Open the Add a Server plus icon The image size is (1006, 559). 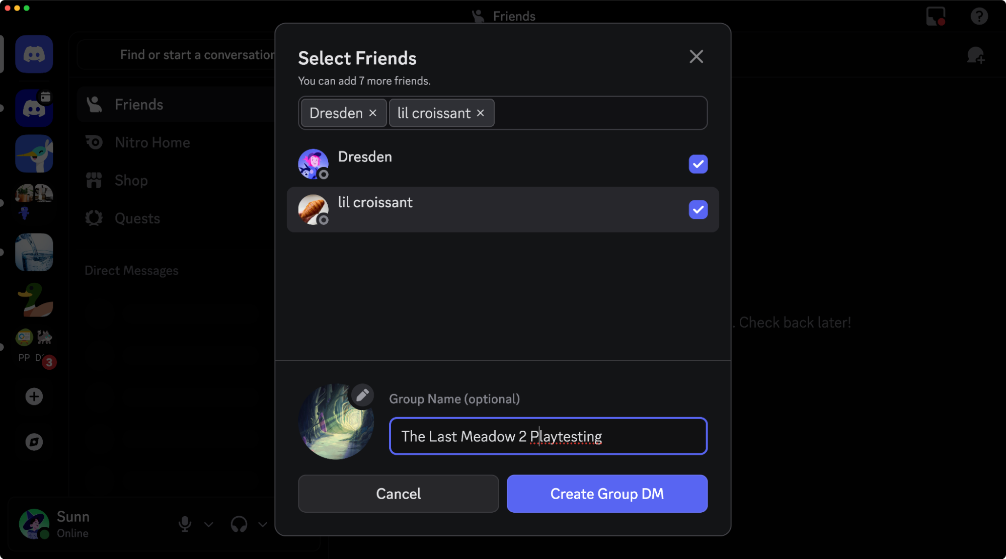click(x=34, y=396)
